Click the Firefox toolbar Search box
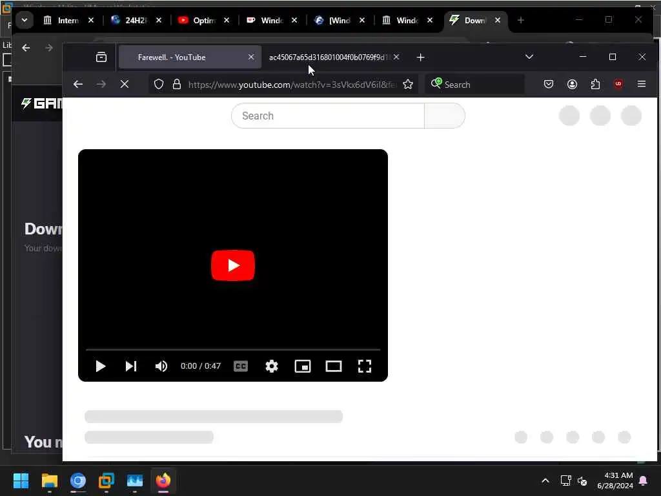Viewport: 661px width, 496px height. [474, 85]
